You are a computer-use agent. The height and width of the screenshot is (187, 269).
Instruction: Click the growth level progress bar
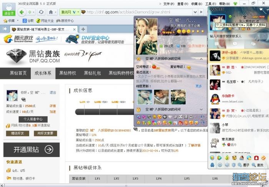(x=105, y=112)
